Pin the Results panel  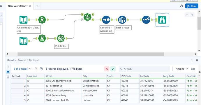click(197, 60)
